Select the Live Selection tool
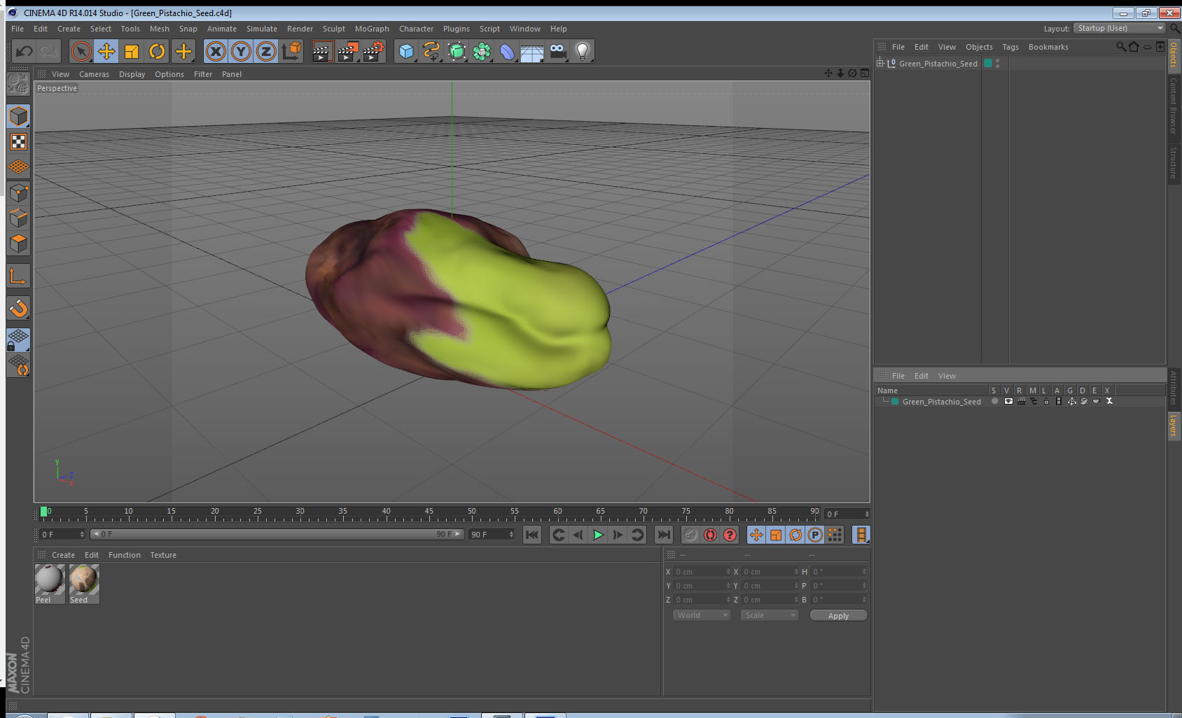This screenshot has height=718, width=1182. [81, 51]
